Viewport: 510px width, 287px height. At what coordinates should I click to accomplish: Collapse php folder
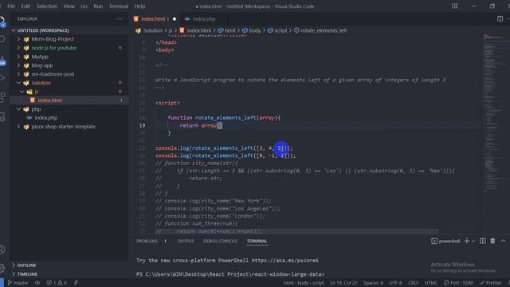point(18,109)
